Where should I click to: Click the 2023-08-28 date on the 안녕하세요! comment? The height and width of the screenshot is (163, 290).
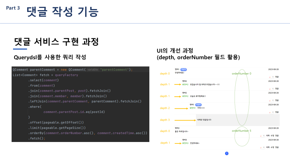click(273, 69)
